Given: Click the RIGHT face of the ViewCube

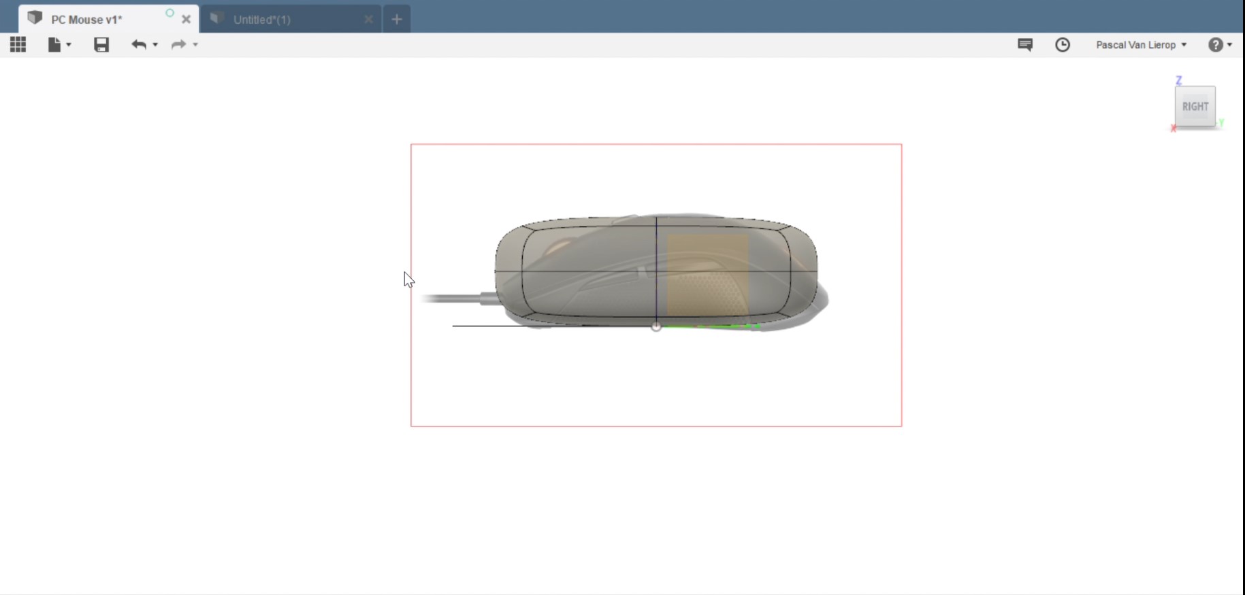Looking at the screenshot, I should (x=1195, y=106).
